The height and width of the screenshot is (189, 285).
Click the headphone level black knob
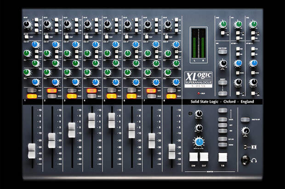246,130
